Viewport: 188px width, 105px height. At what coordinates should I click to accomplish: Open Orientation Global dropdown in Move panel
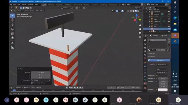point(41,80)
